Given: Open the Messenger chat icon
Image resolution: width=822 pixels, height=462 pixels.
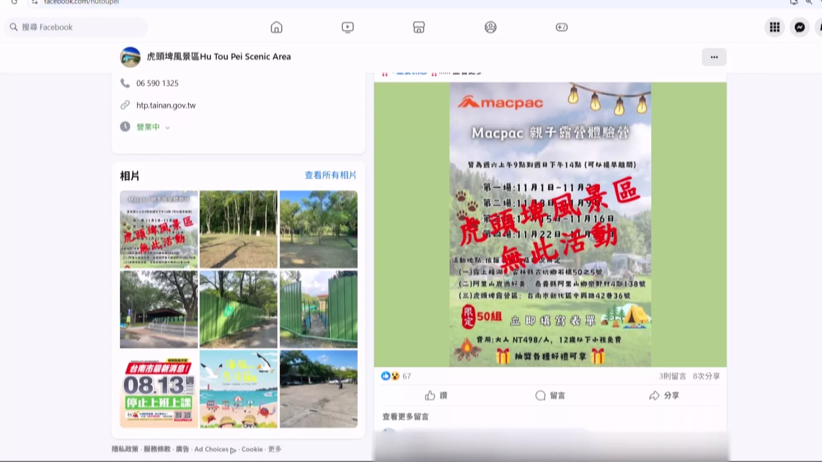Looking at the screenshot, I should (x=799, y=27).
